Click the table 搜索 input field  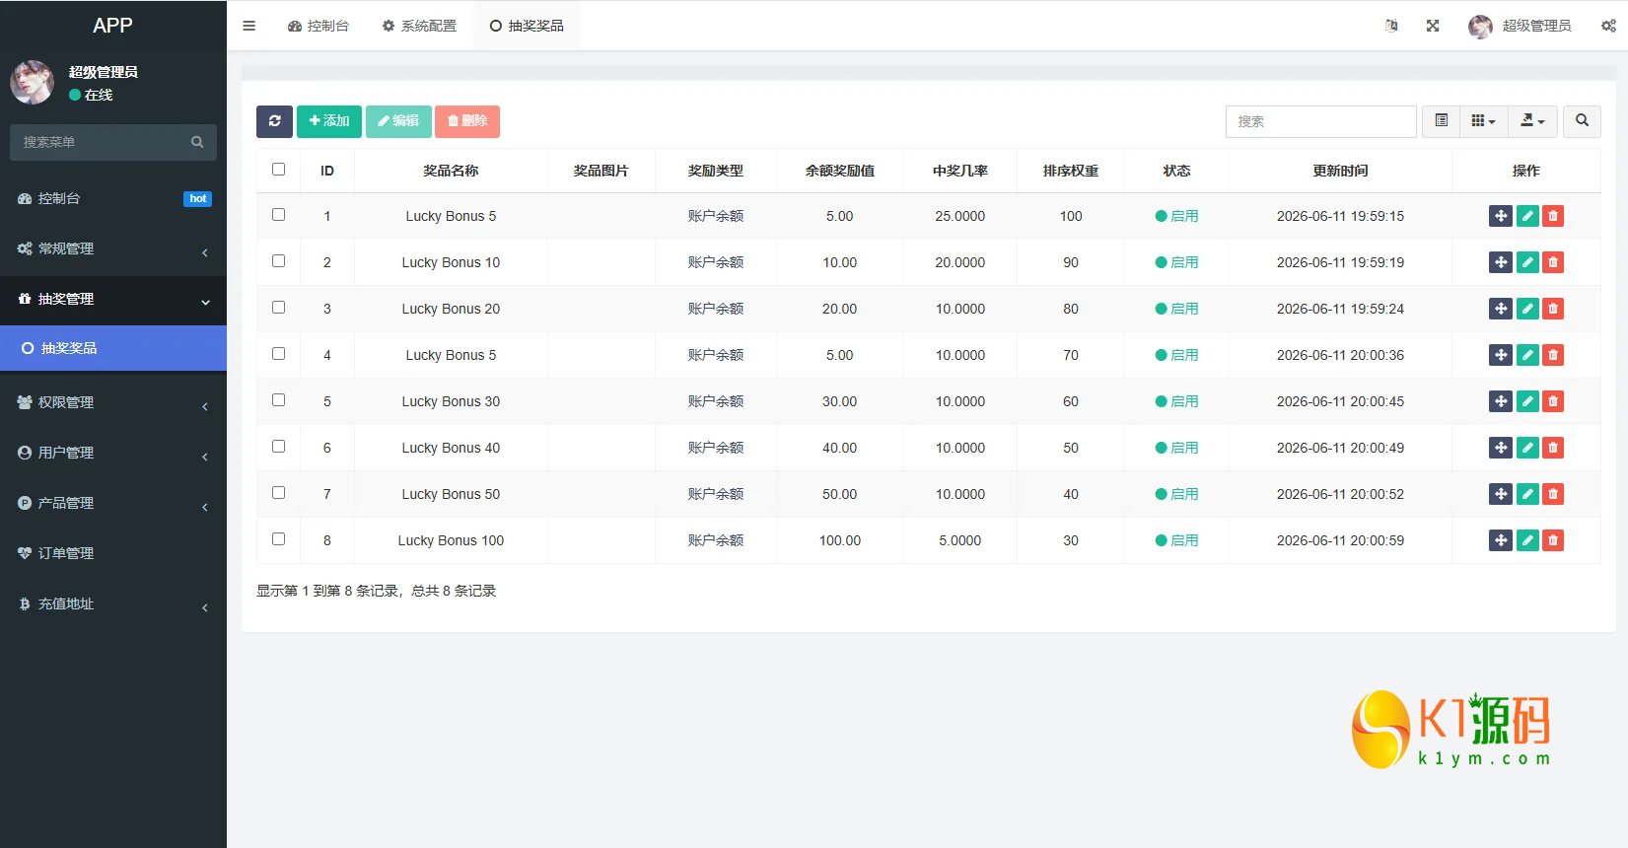(1321, 121)
